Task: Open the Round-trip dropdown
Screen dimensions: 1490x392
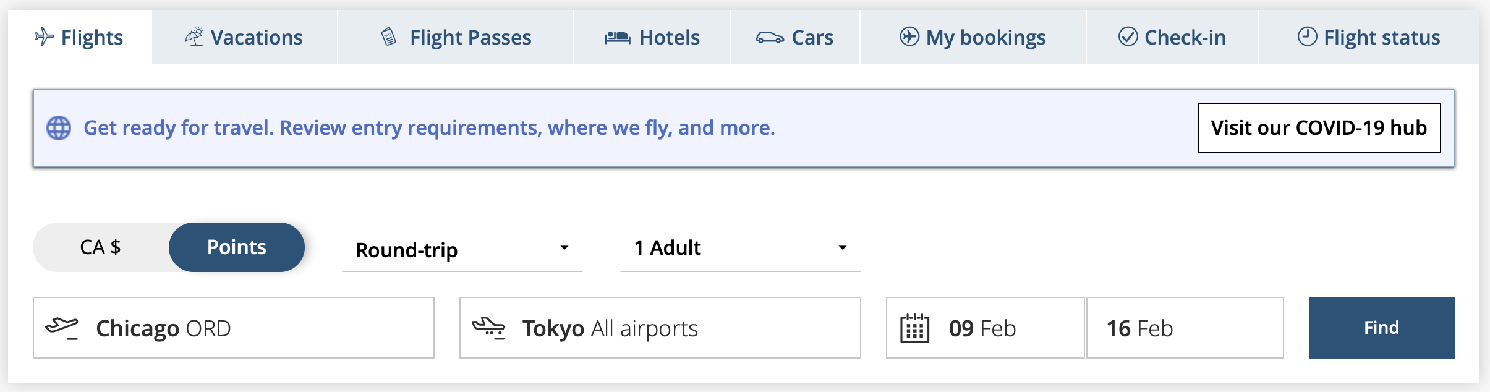Action: click(462, 250)
